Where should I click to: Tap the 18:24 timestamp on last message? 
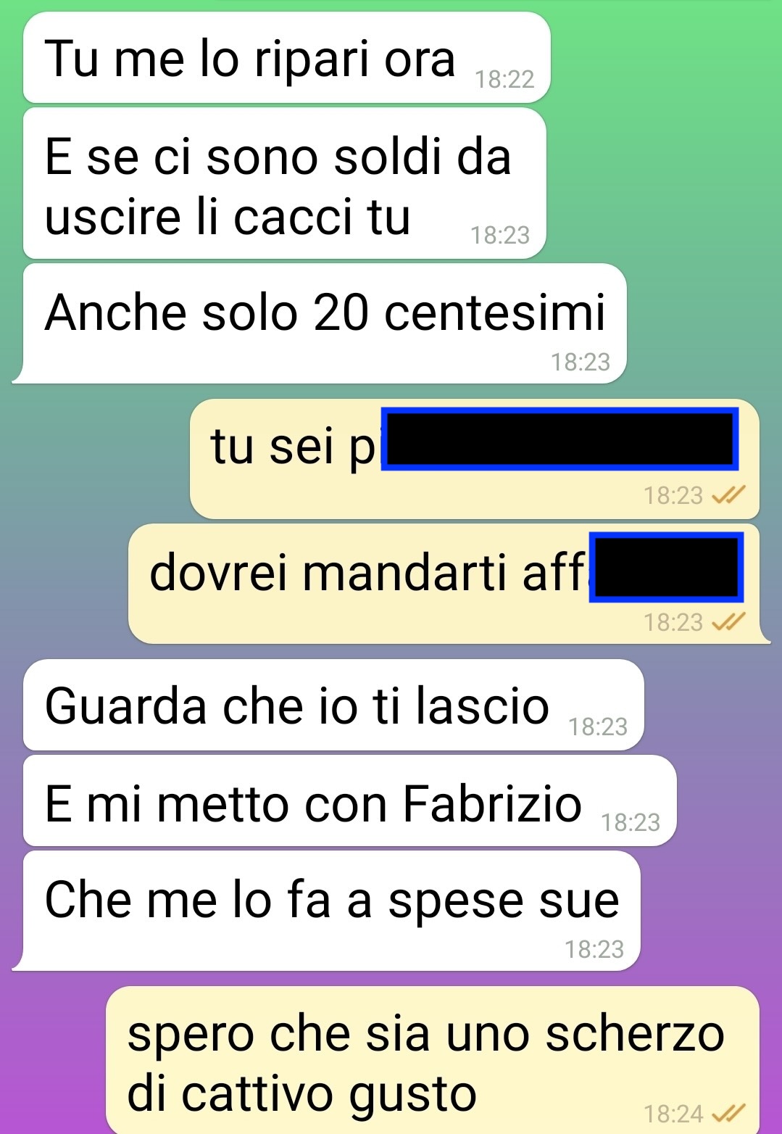[x=674, y=1114]
